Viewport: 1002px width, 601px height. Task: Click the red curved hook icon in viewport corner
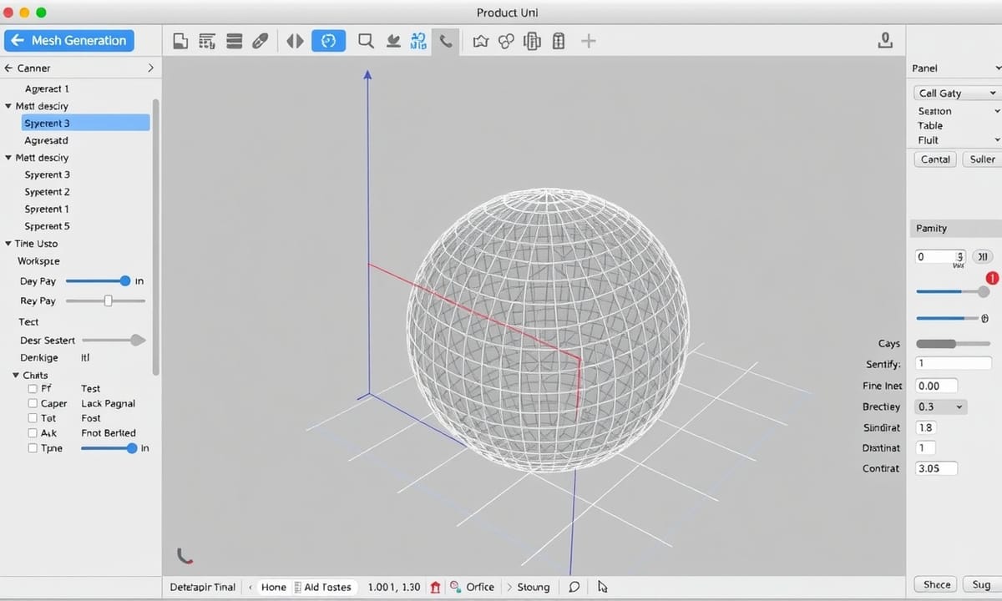[185, 555]
